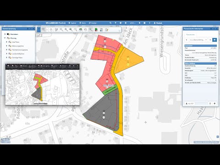Open the plan element dropdown in Planauskunft panel
The height and width of the screenshot is (165, 220).
tap(198, 40)
